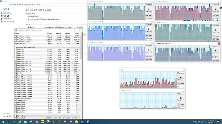Select Total CPU Usage sensor row
Screen dimensions: 222x124
click(x=47, y=100)
